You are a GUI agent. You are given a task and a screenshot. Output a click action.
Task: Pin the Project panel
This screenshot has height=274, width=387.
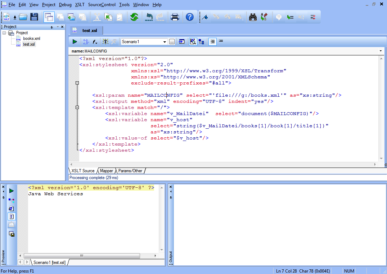[x=52, y=27]
